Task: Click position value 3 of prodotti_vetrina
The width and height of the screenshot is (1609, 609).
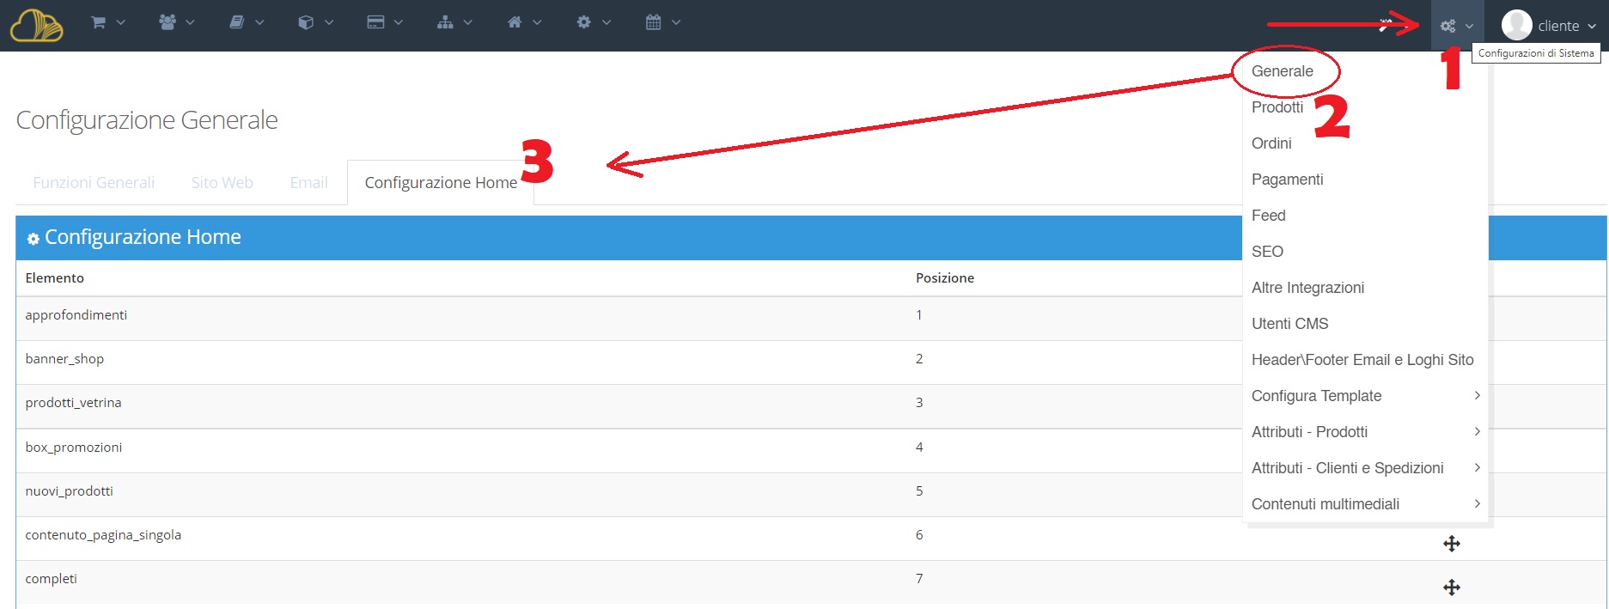Action: [919, 403]
